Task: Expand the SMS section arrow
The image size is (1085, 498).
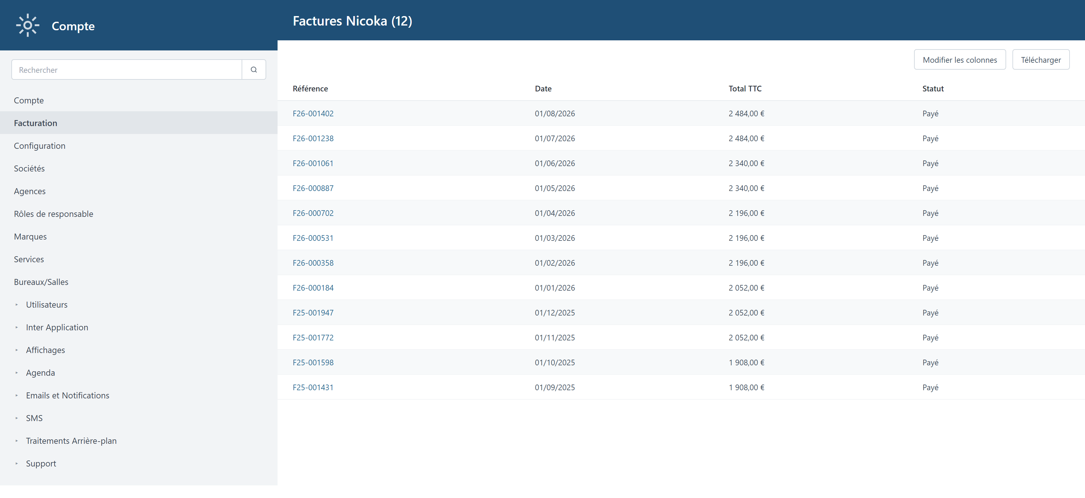Action: pyautogui.click(x=16, y=419)
